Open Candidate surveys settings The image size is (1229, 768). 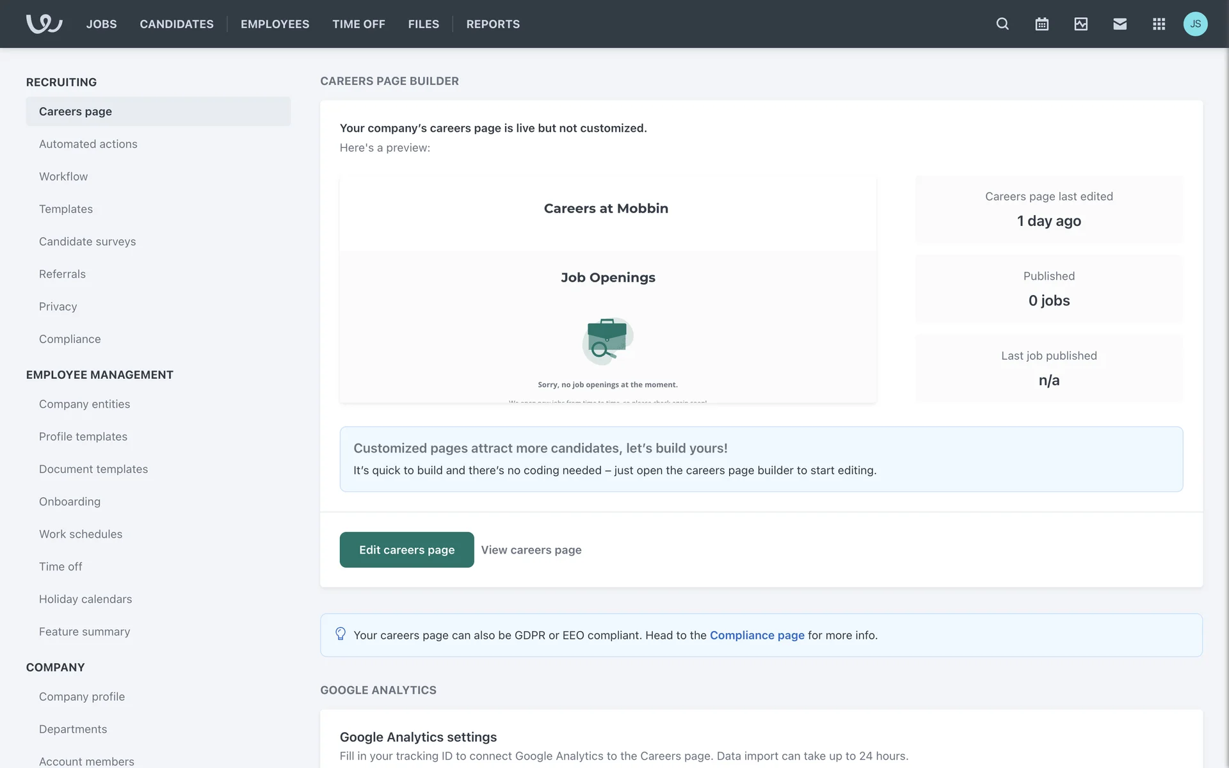point(87,241)
